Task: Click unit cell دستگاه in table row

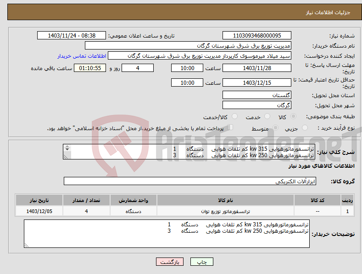Action: coord(134,211)
